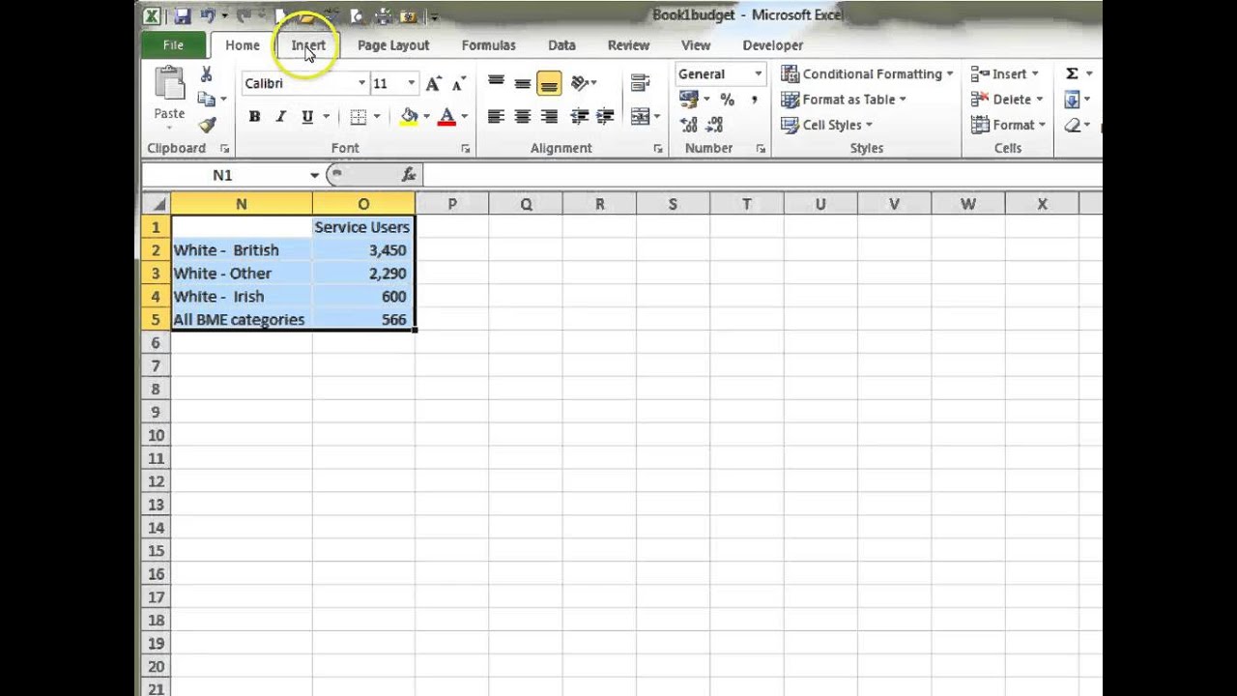
Task: Toggle Center horizontal alignment
Action: pos(522,117)
